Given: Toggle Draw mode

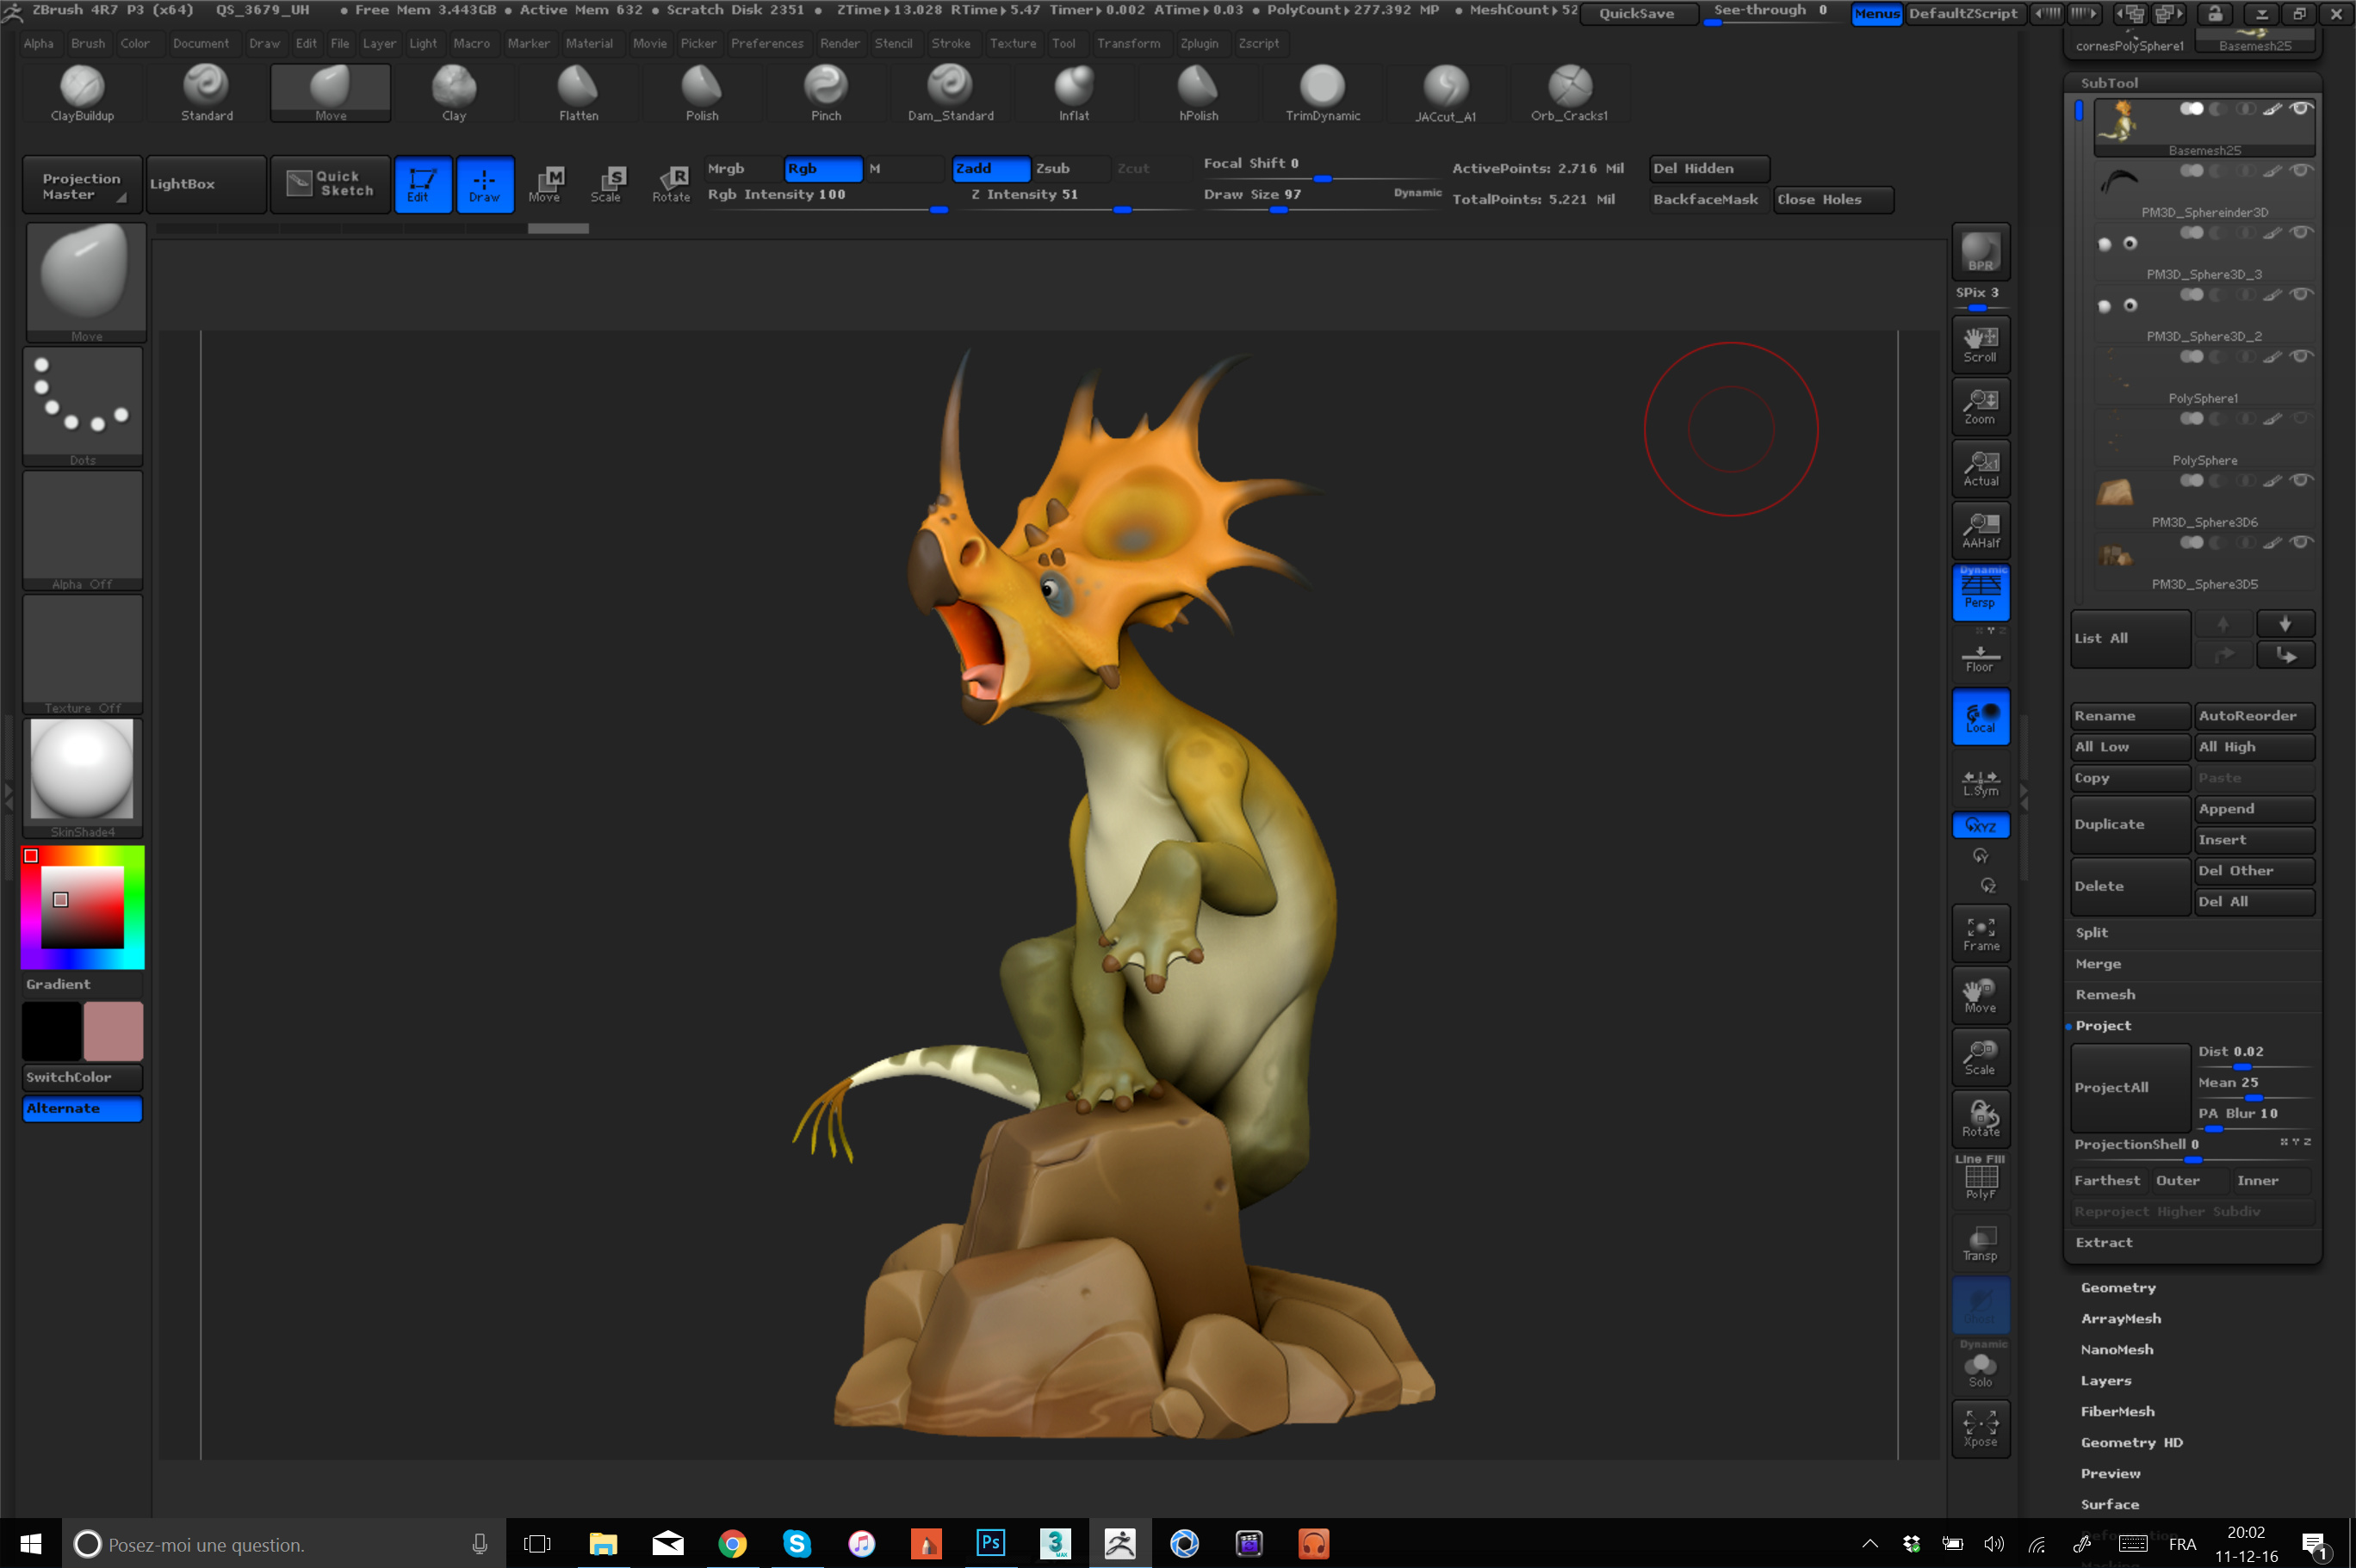Looking at the screenshot, I should tap(485, 184).
